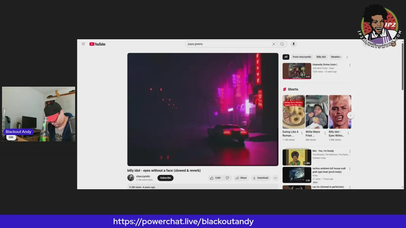Subscribe to the choccymilc channel
Screen dimensions: 406x228
165,178
